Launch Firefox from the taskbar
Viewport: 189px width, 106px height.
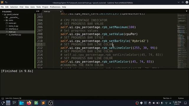coord(29,103)
